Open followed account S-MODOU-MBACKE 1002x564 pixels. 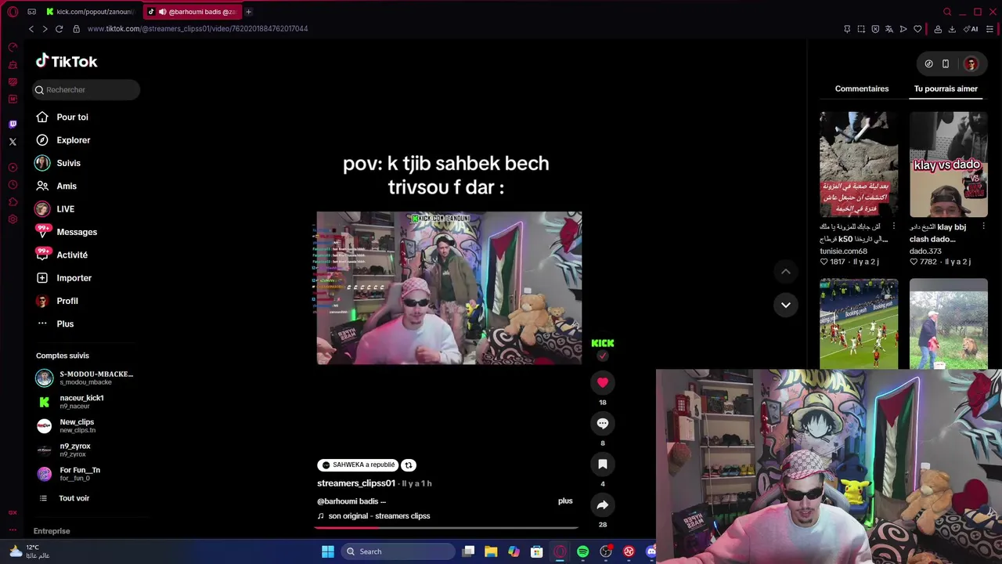[85, 378]
